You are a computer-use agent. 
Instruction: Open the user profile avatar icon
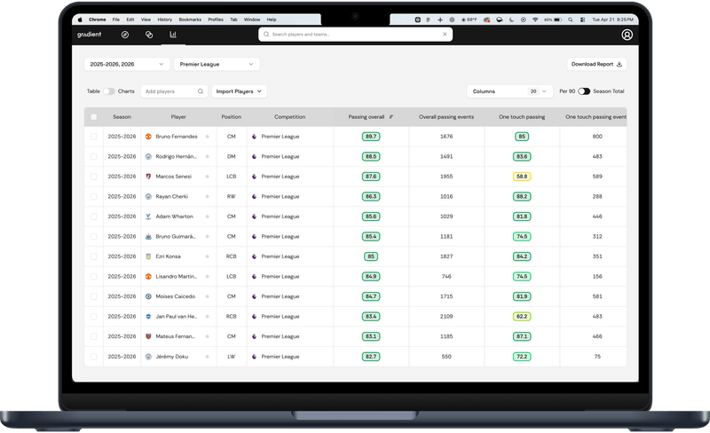pyautogui.click(x=627, y=35)
